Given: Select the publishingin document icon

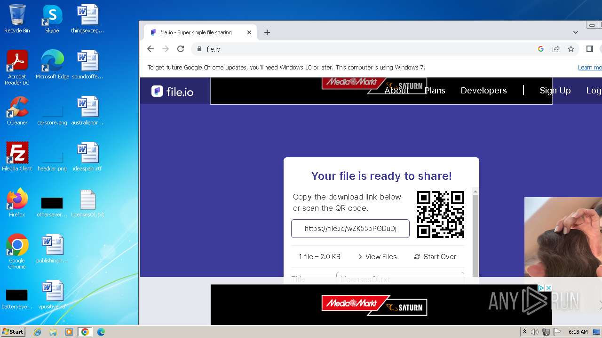Looking at the screenshot, I should pyautogui.click(x=52, y=249).
